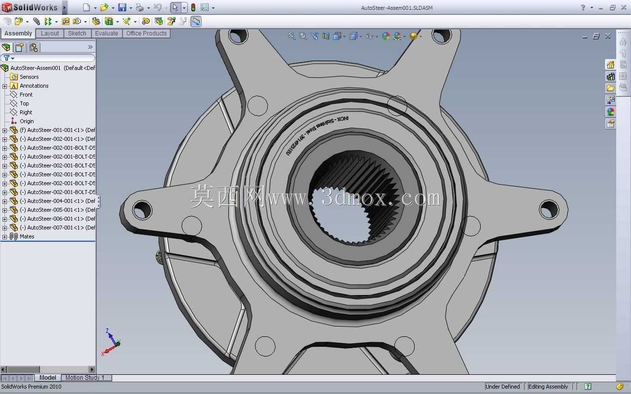The height and width of the screenshot is (394, 631).
Task: Create a new document with New icon
Action: [86, 7]
